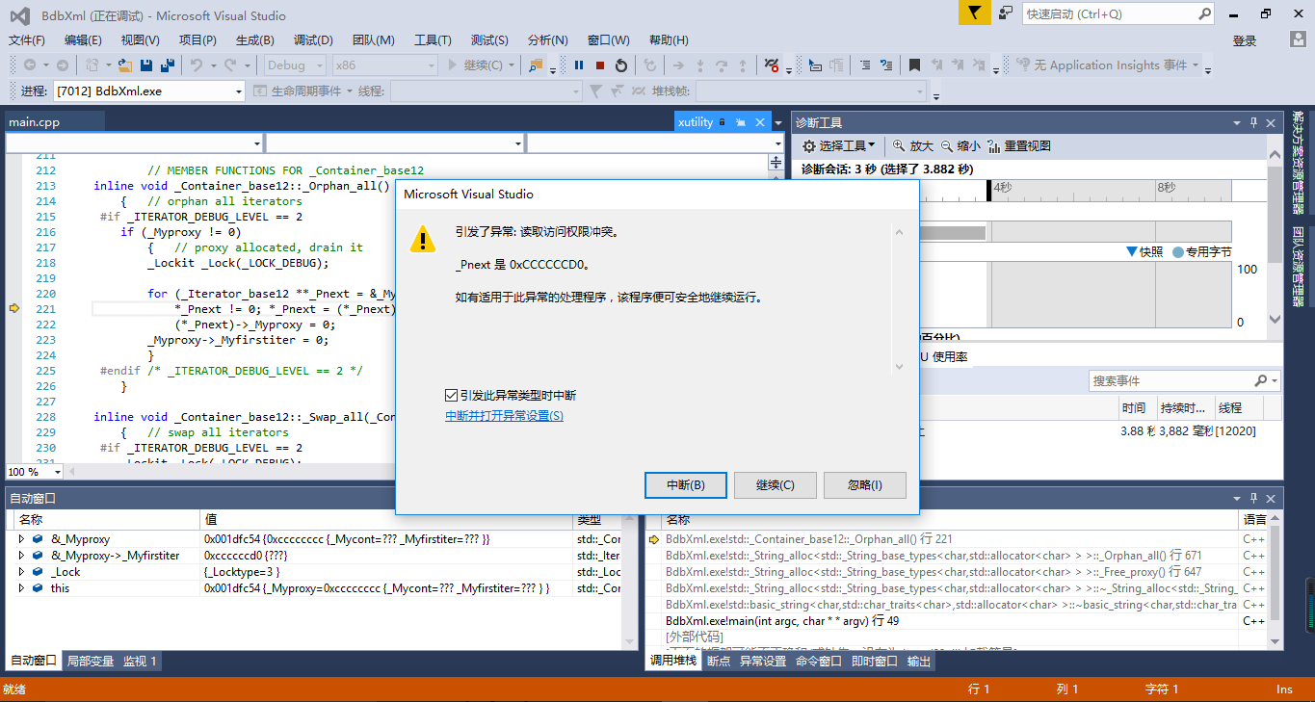Pause debugging with the Break All icon
The image size is (1315, 702).
click(x=579, y=65)
